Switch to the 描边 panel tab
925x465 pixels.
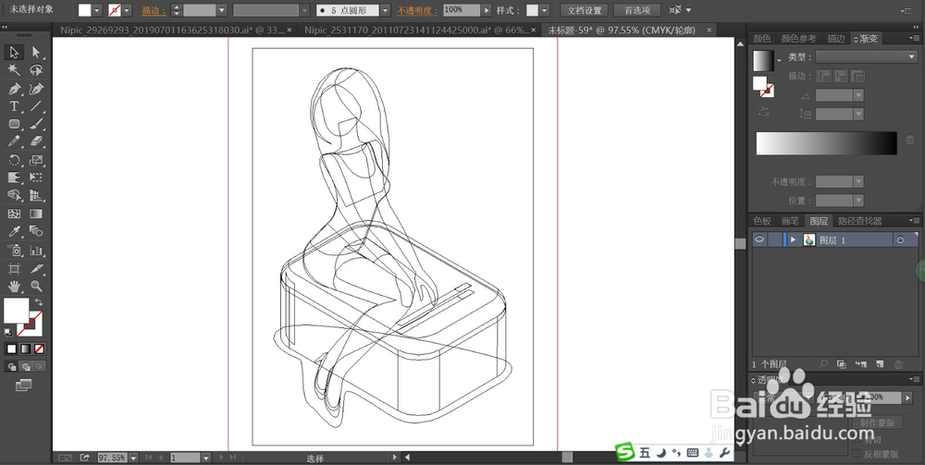click(836, 38)
